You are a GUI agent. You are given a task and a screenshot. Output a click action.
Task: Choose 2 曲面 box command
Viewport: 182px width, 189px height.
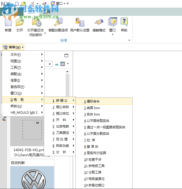pos(104,108)
